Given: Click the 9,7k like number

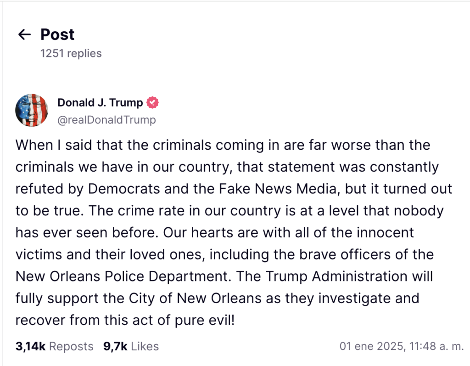Looking at the screenshot, I should tap(115, 346).
